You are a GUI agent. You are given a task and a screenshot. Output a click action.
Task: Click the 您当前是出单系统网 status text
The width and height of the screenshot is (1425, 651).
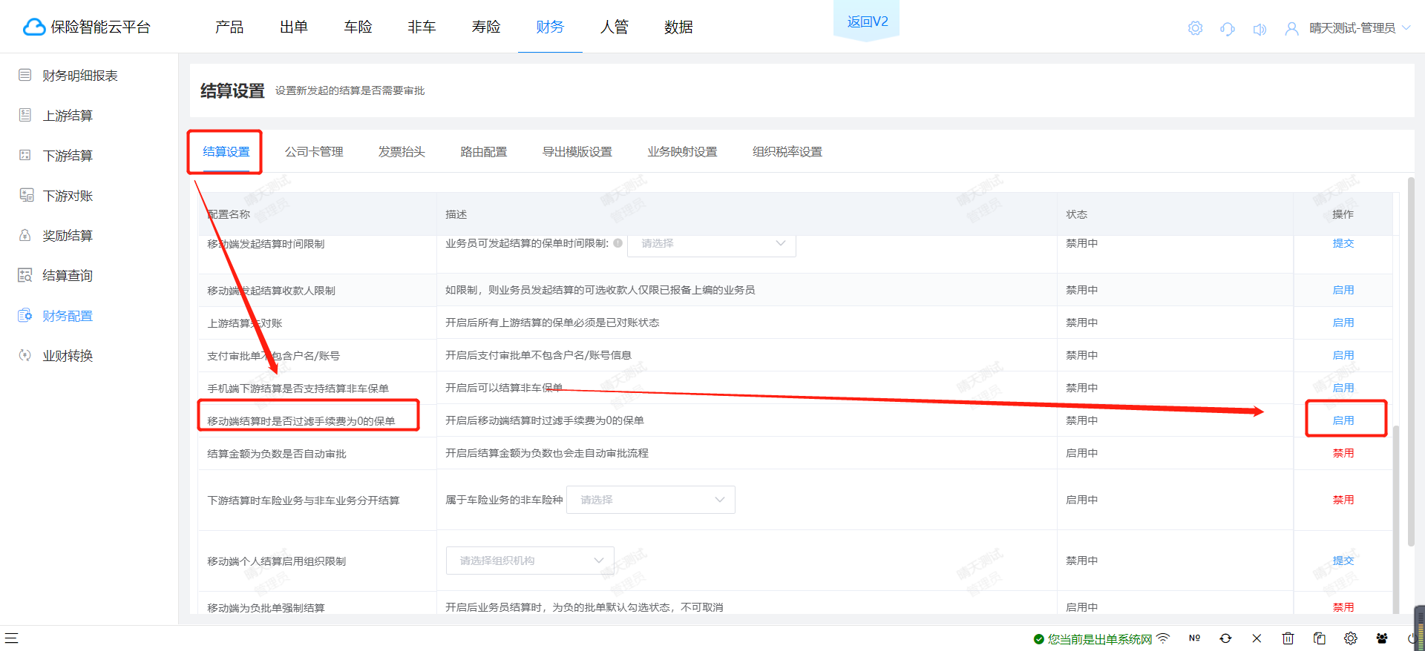click(1100, 638)
